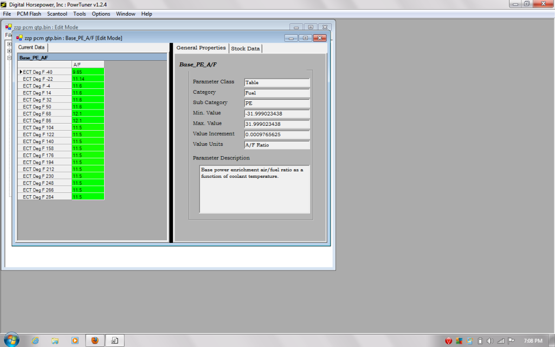Viewport: 555px width, 347px height.
Task: Select the 12.1 cell for ECT Deg F 68
Action: (88, 114)
